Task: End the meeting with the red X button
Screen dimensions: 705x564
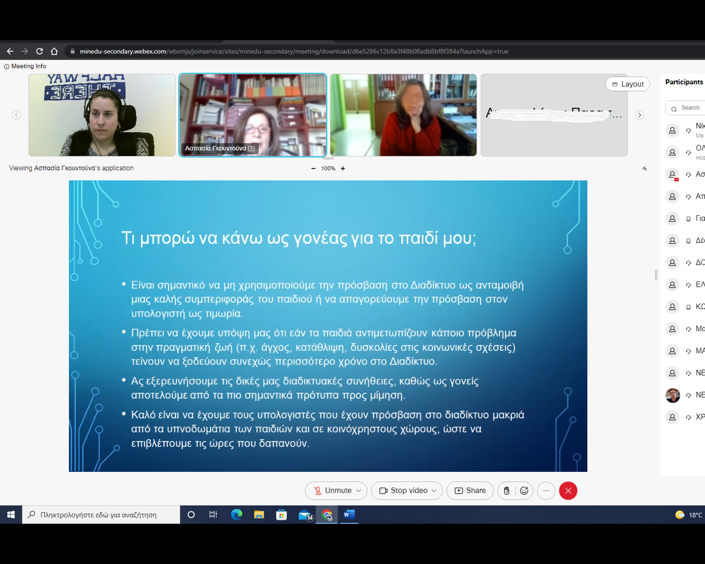Action: point(568,491)
